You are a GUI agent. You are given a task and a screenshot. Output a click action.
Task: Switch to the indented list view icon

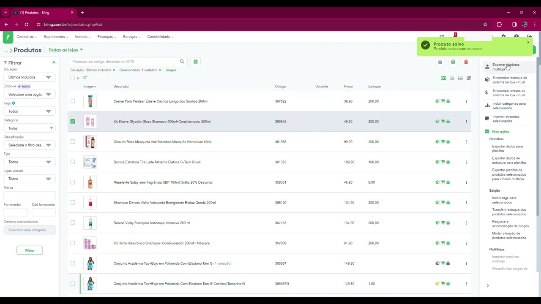coord(452,78)
